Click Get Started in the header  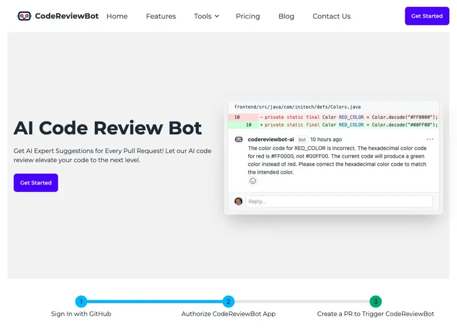(x=427, y=16)
